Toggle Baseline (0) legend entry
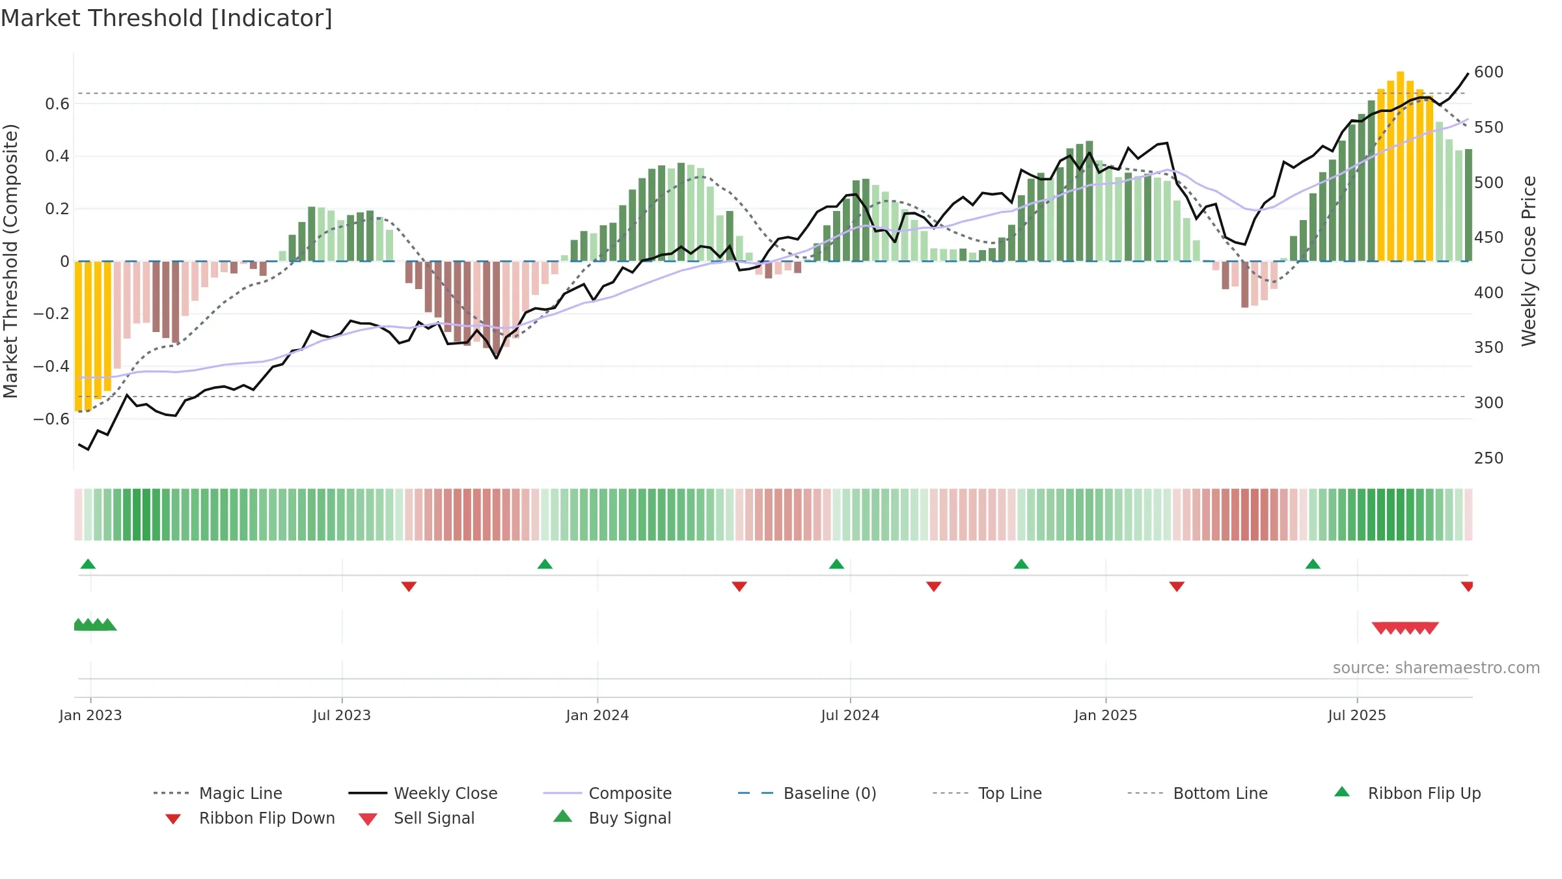Viewport: 1562px width, 879px height. (807, 793)
